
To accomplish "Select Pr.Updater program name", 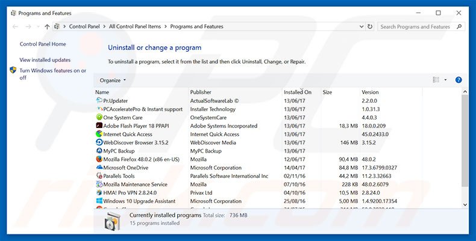I will [115, 101].
